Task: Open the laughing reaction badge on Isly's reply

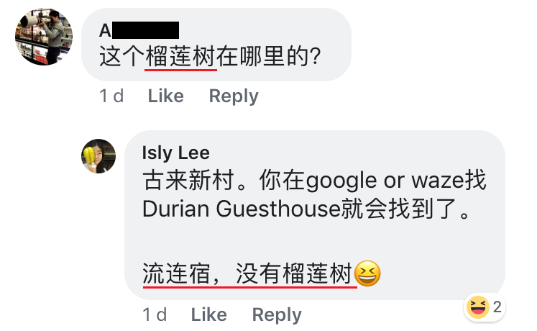Action: (x=478, y=307)
